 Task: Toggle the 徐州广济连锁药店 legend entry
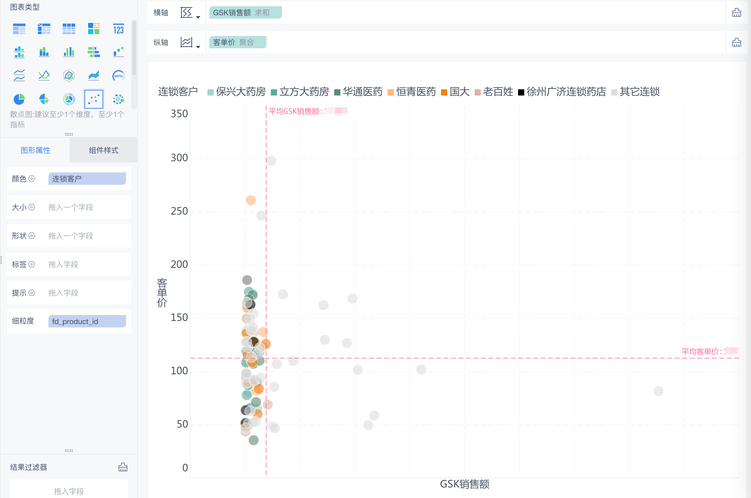coord(562,92)
